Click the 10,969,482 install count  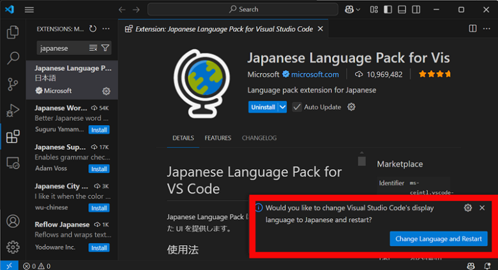coord(379,75)
